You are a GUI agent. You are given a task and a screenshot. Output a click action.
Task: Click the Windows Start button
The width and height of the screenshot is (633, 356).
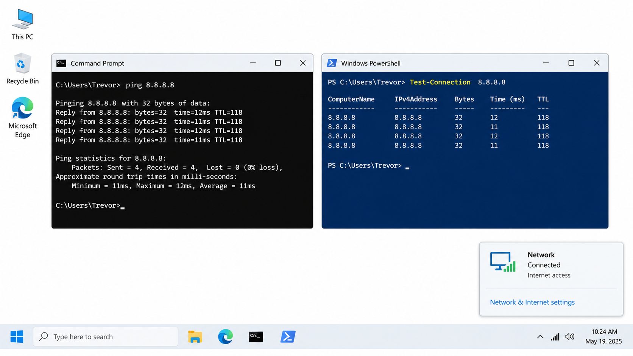(x=17, y=336)
